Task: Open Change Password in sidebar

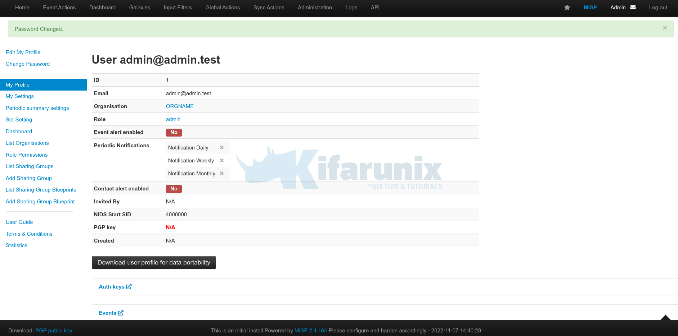Action: (x=28, y=64)
